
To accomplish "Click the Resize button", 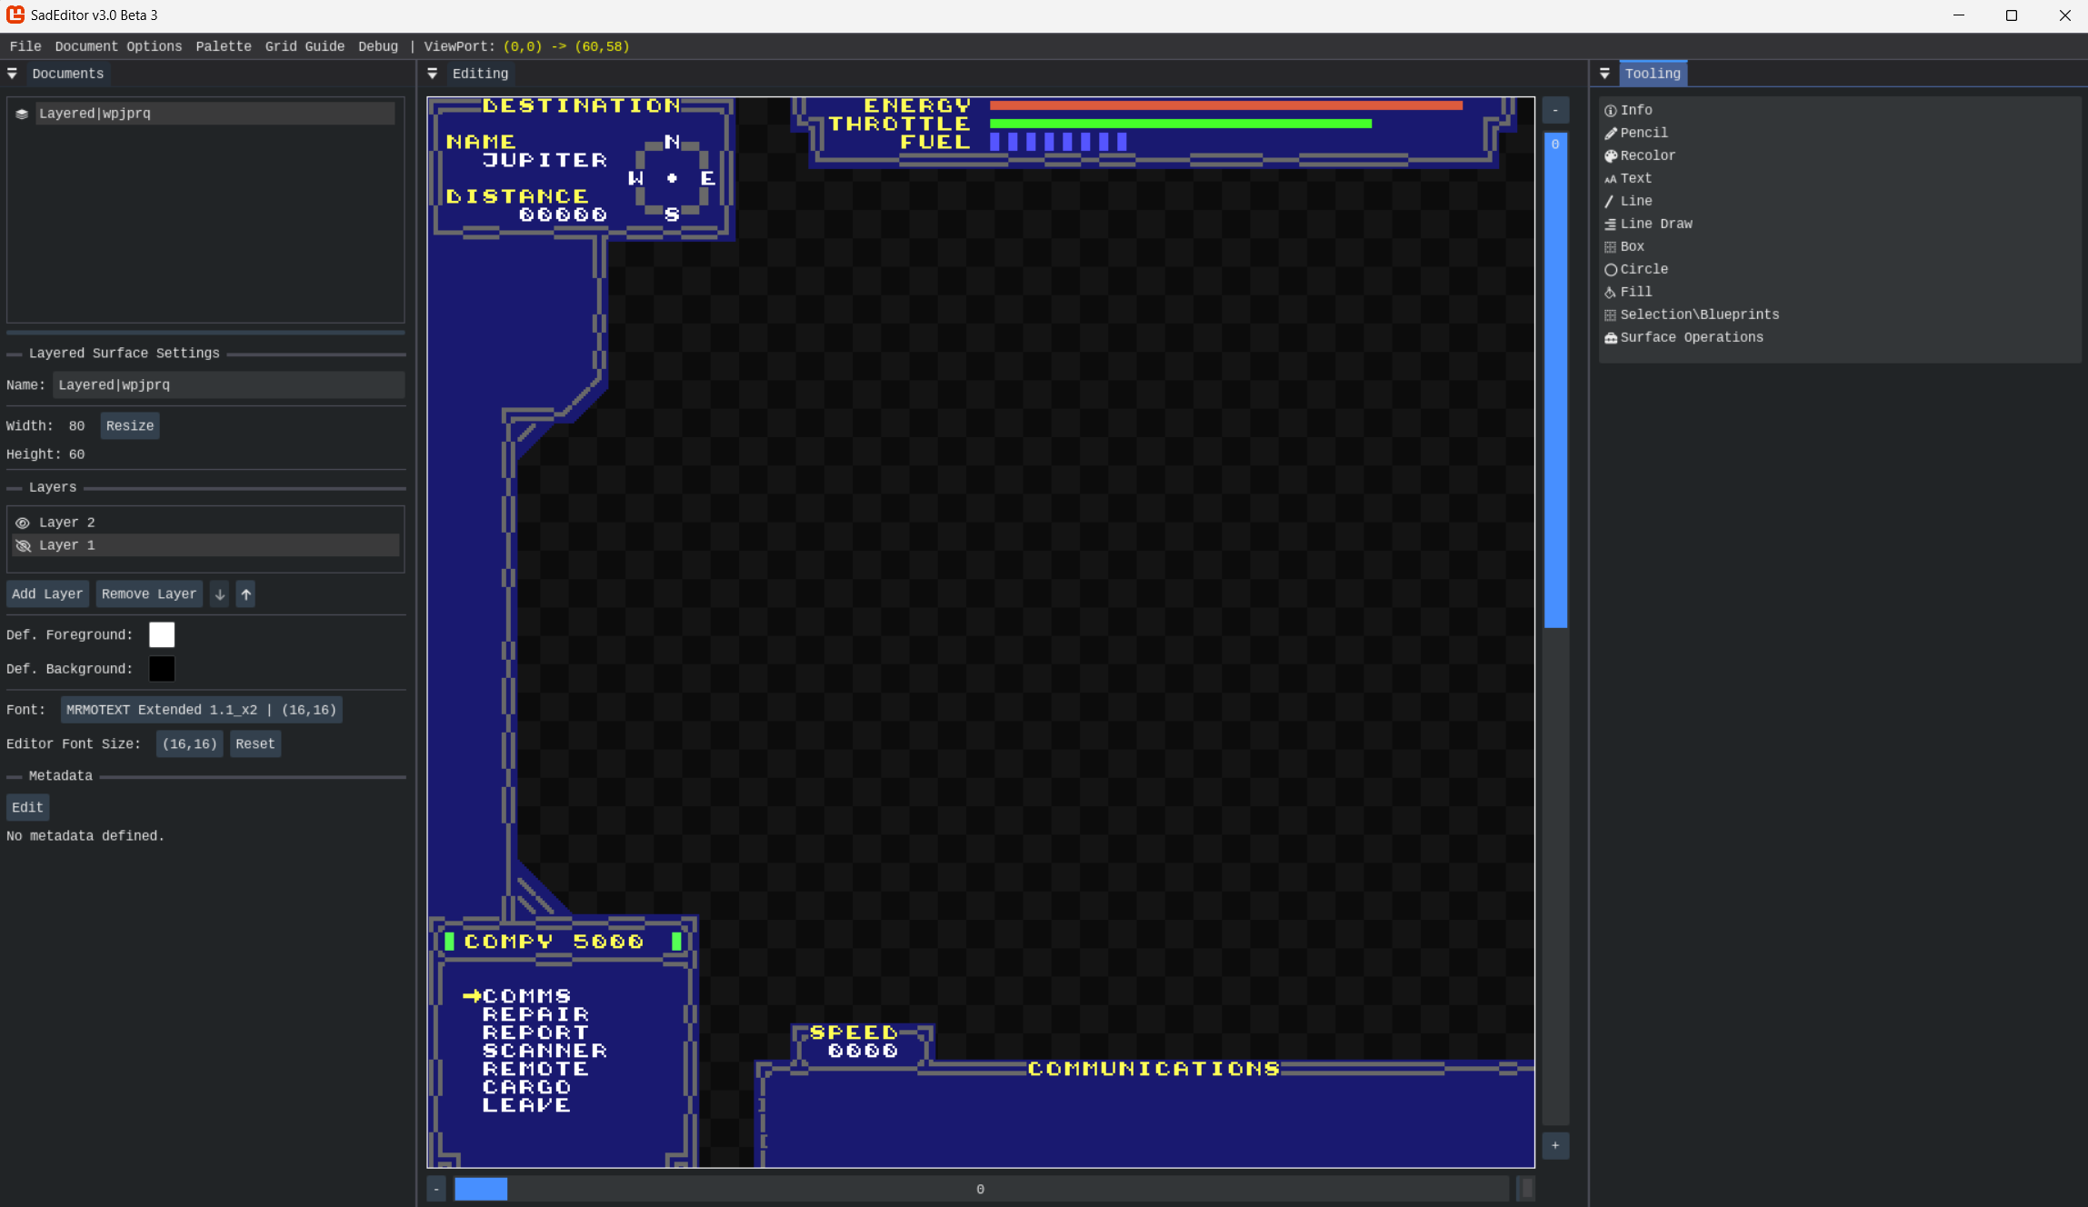I will [130, 426].
